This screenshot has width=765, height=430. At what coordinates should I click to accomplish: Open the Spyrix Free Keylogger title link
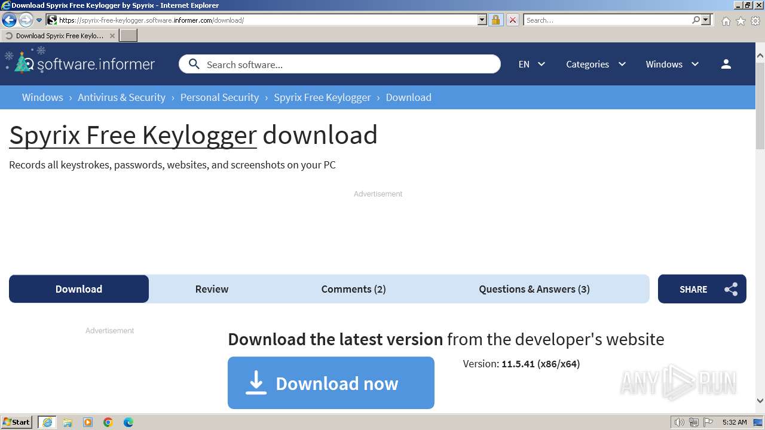click(133, 135)
